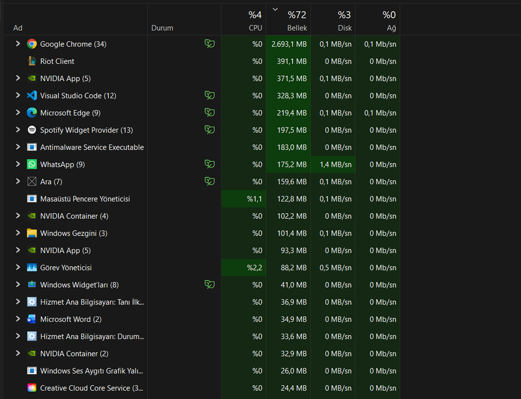The width and height of the screenshot is (521, 399).
Task: Select the Riot Client process row
Action: 202,61
